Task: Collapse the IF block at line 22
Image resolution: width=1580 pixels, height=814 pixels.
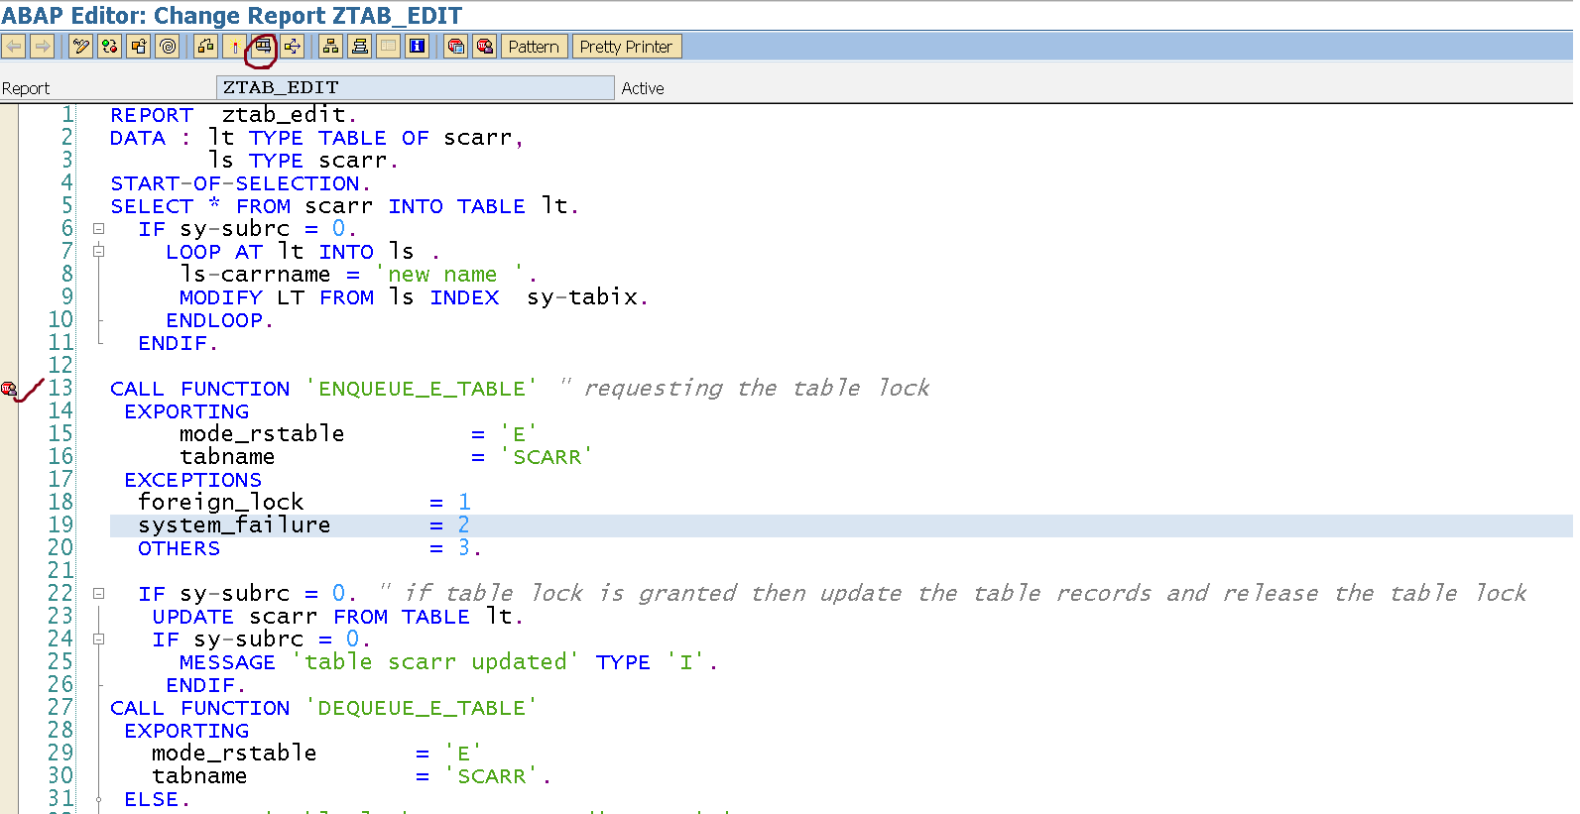Action: tap(98, 594)
